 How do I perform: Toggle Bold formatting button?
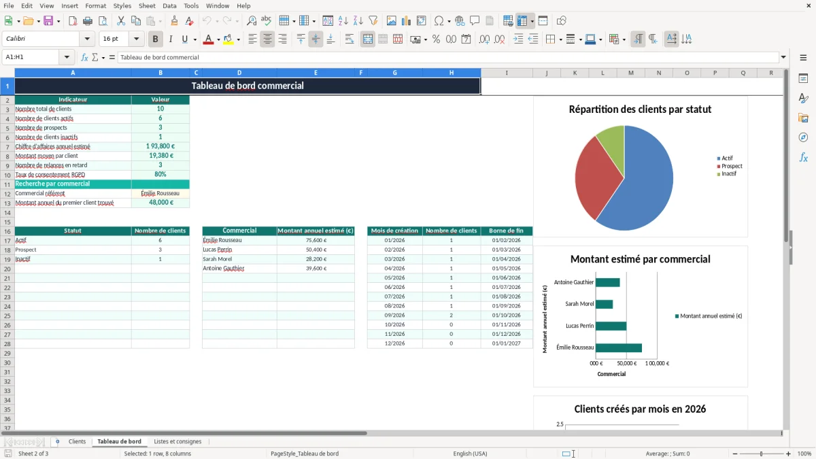coord(156,39)
